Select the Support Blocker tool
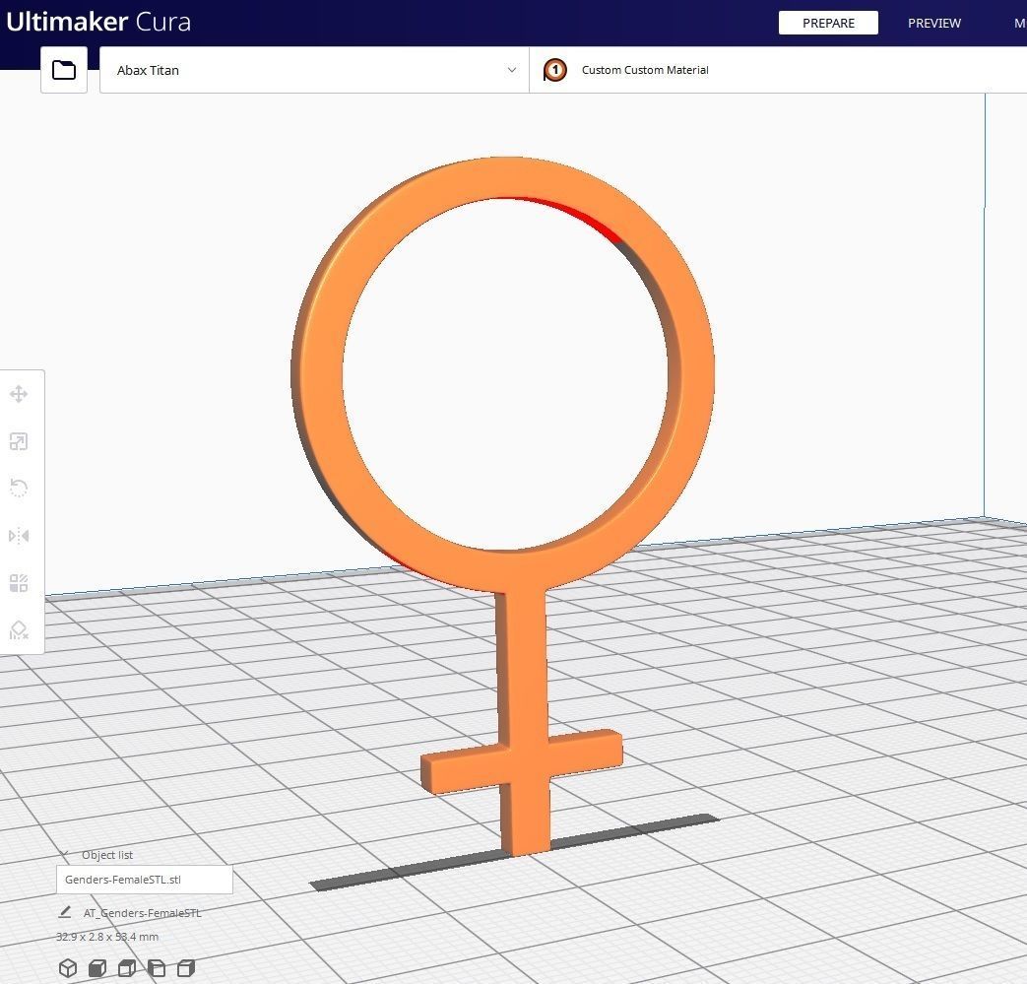Screen dimensions: 1027x984 [19, 630]
